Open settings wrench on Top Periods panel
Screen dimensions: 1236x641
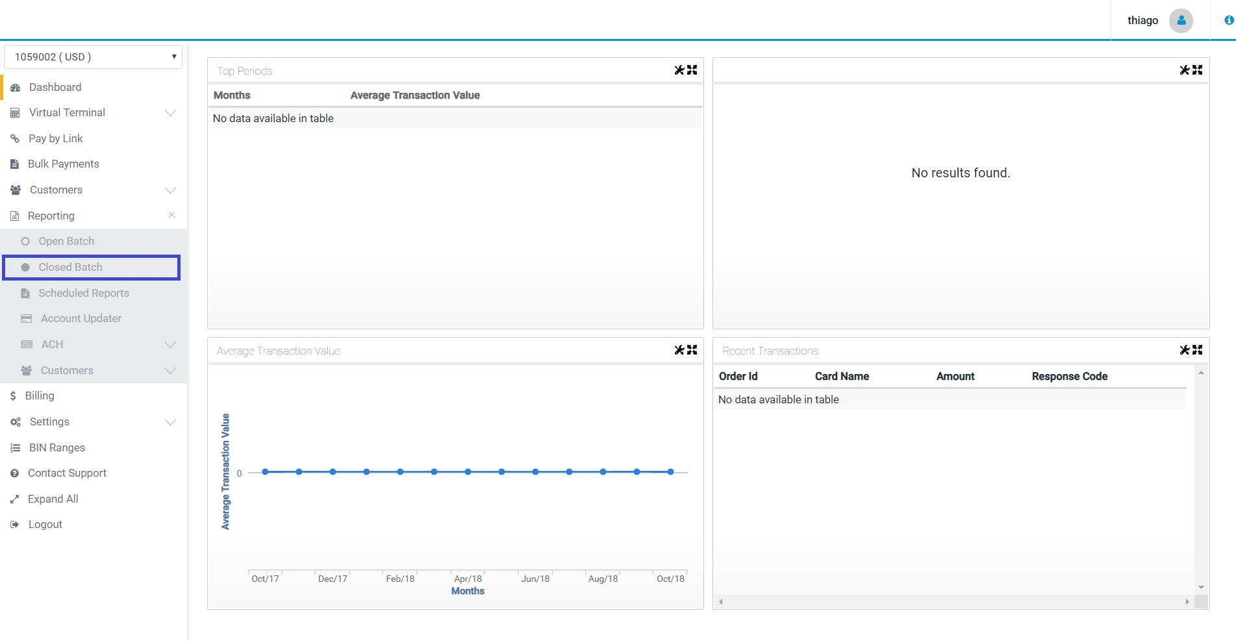(x=679, y=70)
